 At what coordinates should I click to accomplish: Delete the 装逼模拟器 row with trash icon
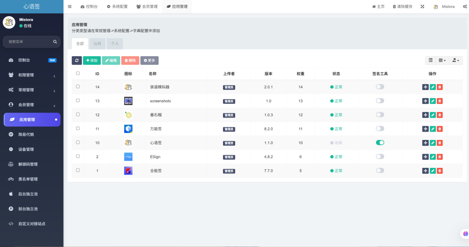pyautogui.click(x=440, y=87)
